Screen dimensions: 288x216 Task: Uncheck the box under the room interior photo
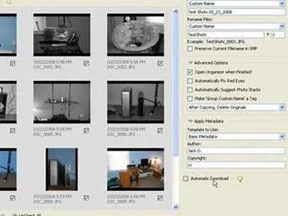tap(160, 198)
